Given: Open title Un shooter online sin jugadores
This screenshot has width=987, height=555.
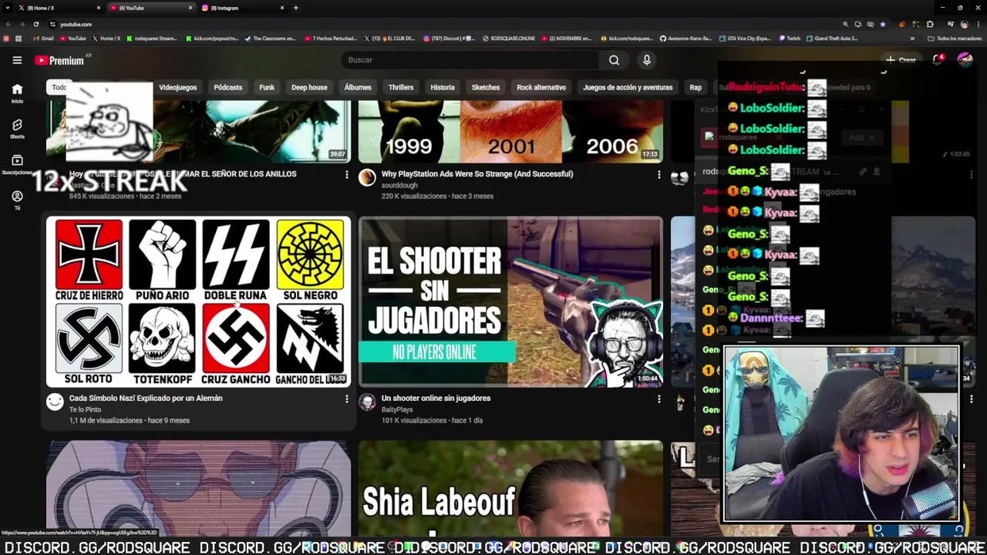Looking at the screenshot, I should (436, 399).
